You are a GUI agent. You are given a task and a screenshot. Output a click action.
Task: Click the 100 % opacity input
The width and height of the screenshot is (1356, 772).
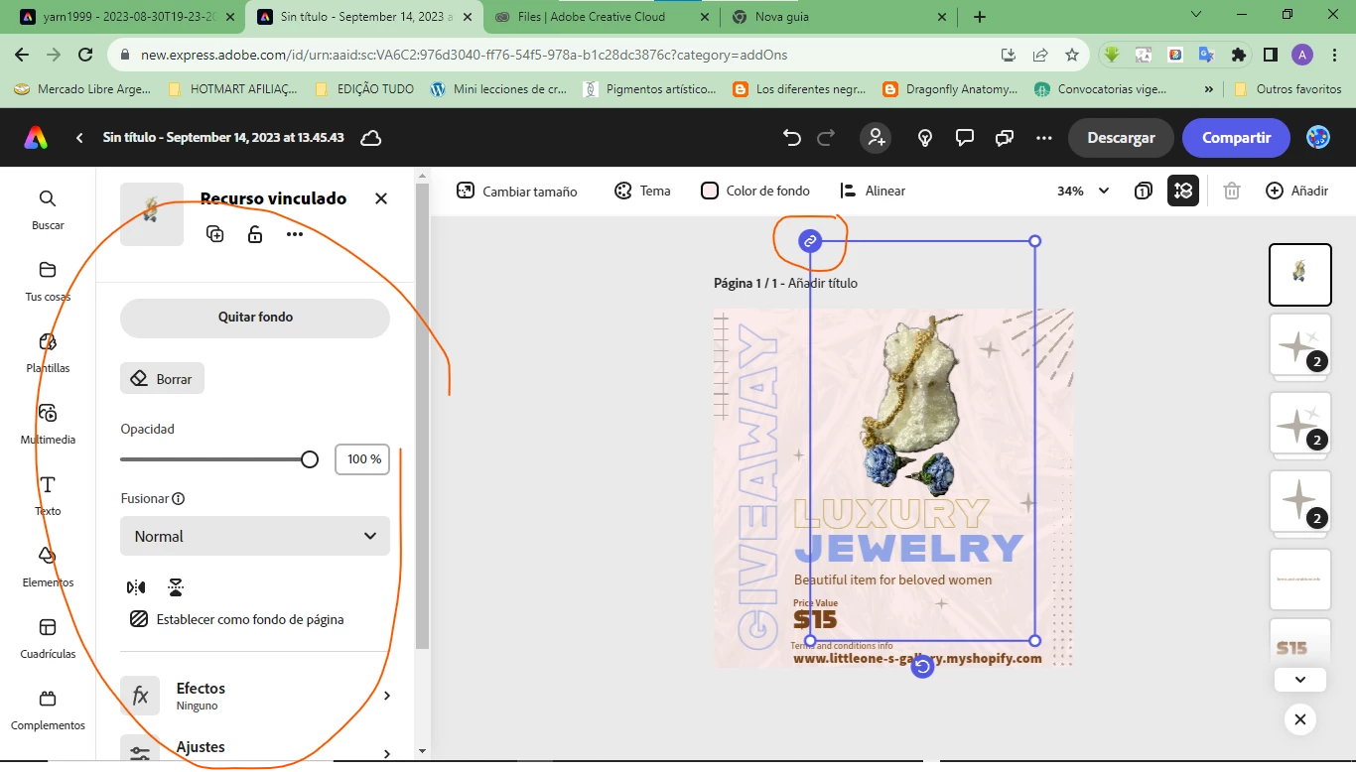click(x=362, y=459)
